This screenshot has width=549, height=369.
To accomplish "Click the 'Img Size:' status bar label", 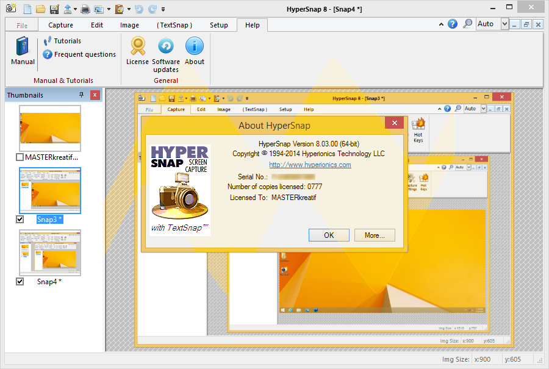I will [x=456, y=359].
